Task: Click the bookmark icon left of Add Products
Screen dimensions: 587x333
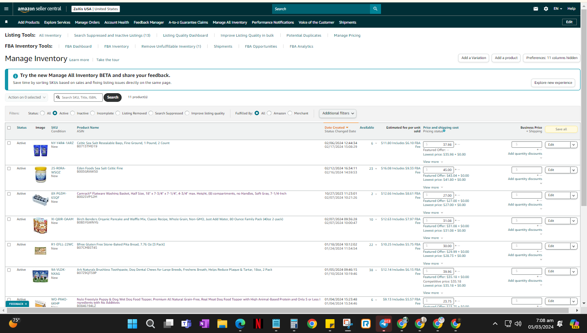Action: coord(7,22)
